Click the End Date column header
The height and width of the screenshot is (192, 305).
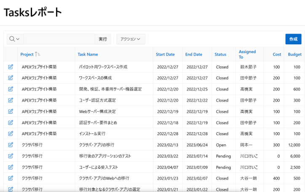tap(194, 54)
